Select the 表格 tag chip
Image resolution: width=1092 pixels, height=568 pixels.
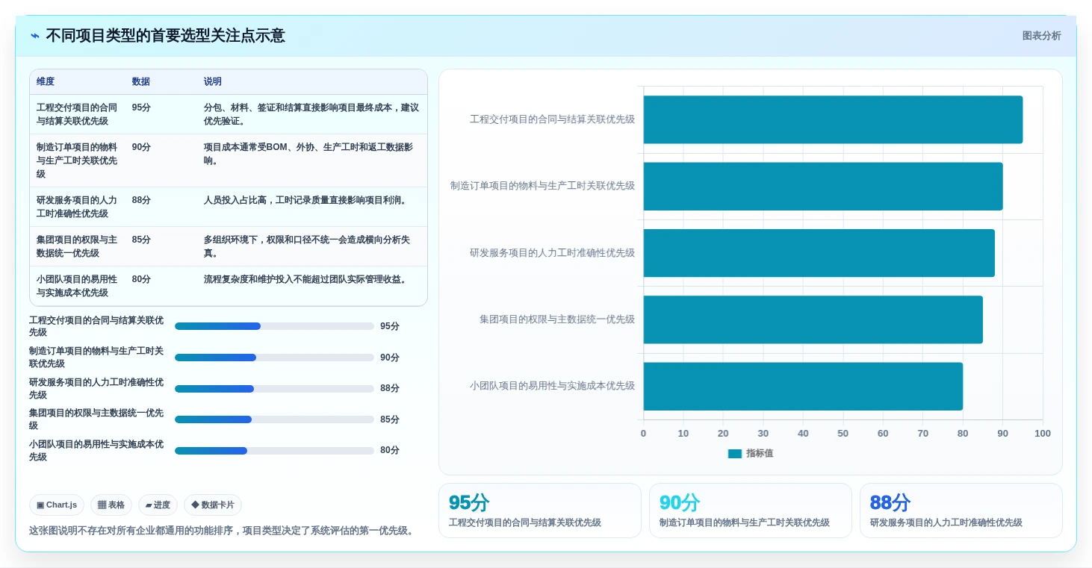[x=111, y=505]
